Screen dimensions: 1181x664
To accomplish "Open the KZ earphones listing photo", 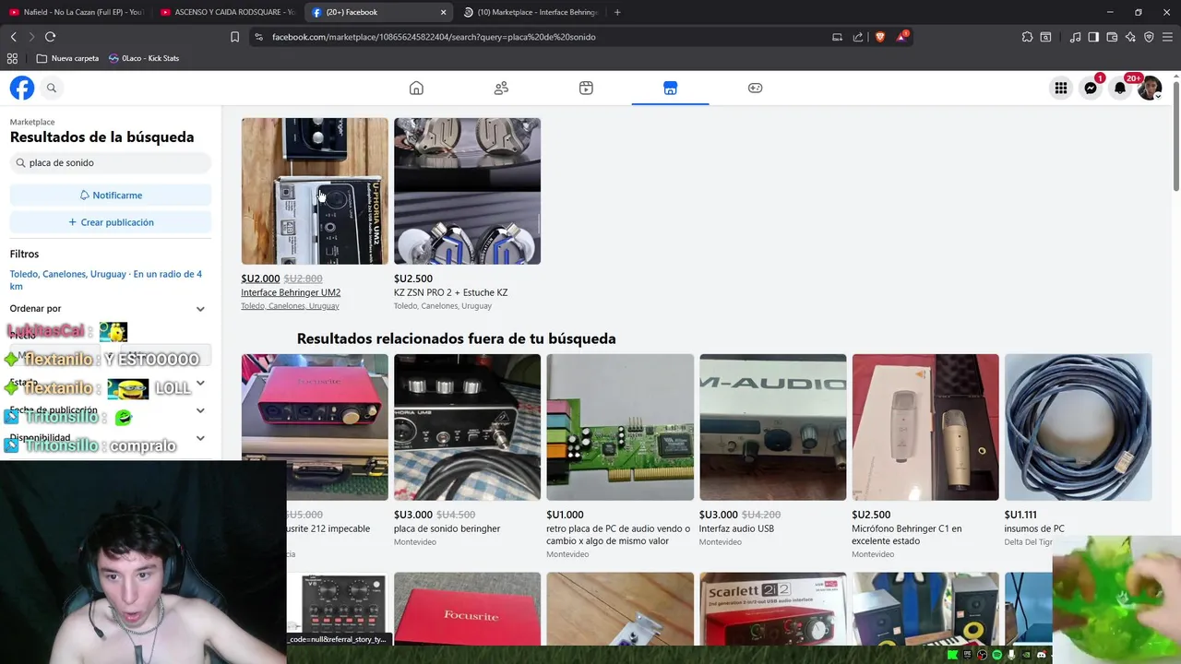I will (x=467, y=191).
